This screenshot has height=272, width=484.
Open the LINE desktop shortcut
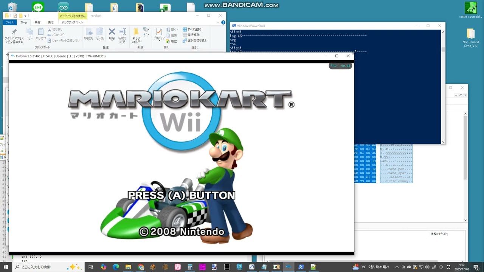click(38, 7)
